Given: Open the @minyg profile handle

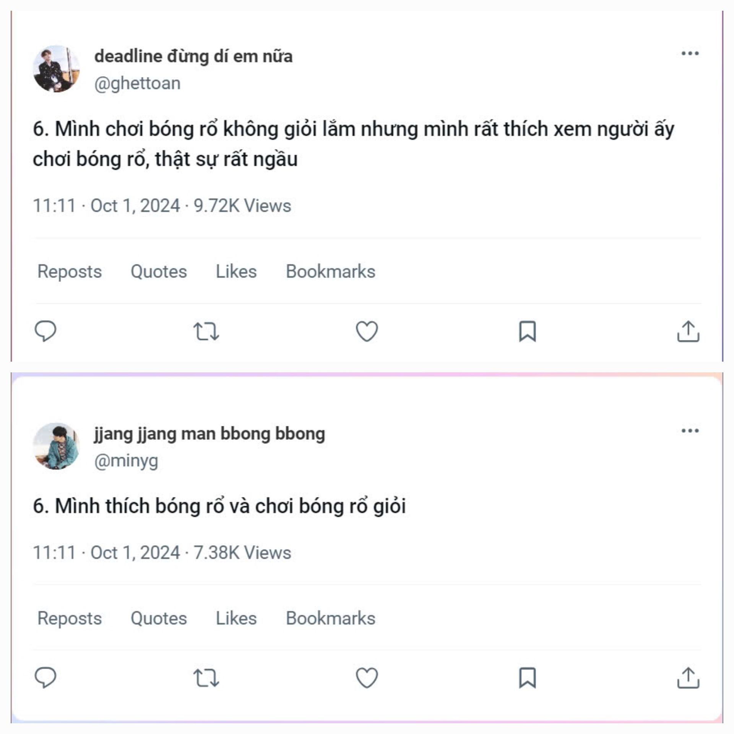Looking at the screenshot, I should tap(126, 461).
